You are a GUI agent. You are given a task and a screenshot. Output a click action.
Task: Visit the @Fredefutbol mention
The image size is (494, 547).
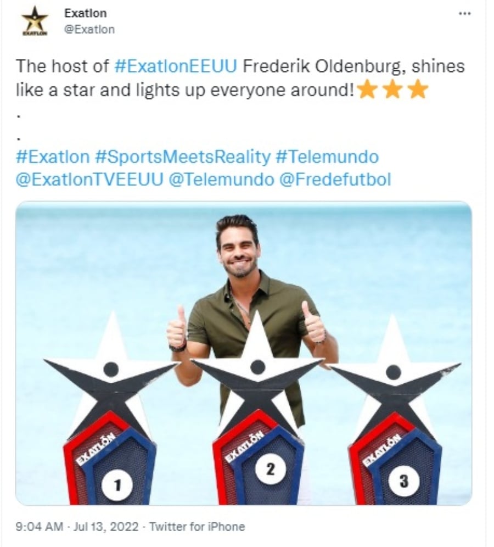(335, 179)
